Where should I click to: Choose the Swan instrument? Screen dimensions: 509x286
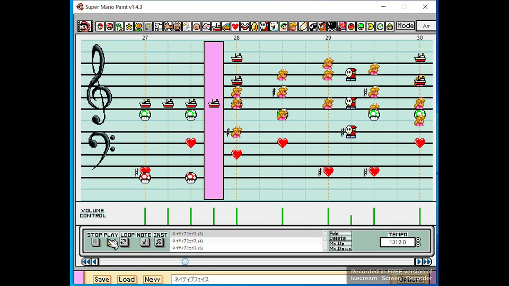tap(187, 26)
